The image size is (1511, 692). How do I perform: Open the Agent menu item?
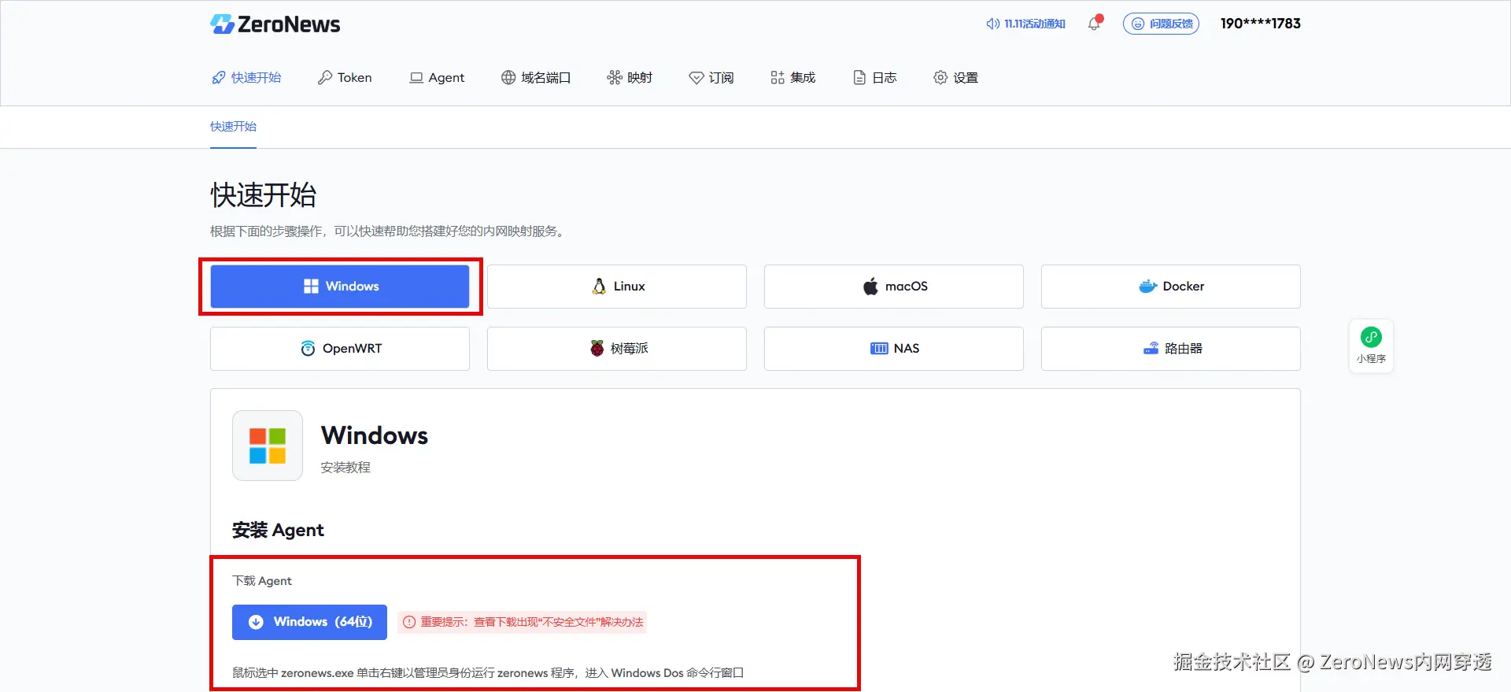coord(437,77)
